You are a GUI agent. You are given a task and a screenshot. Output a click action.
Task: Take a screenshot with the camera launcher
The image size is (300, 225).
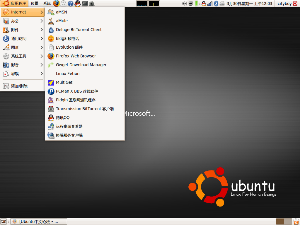click(92, 4)
